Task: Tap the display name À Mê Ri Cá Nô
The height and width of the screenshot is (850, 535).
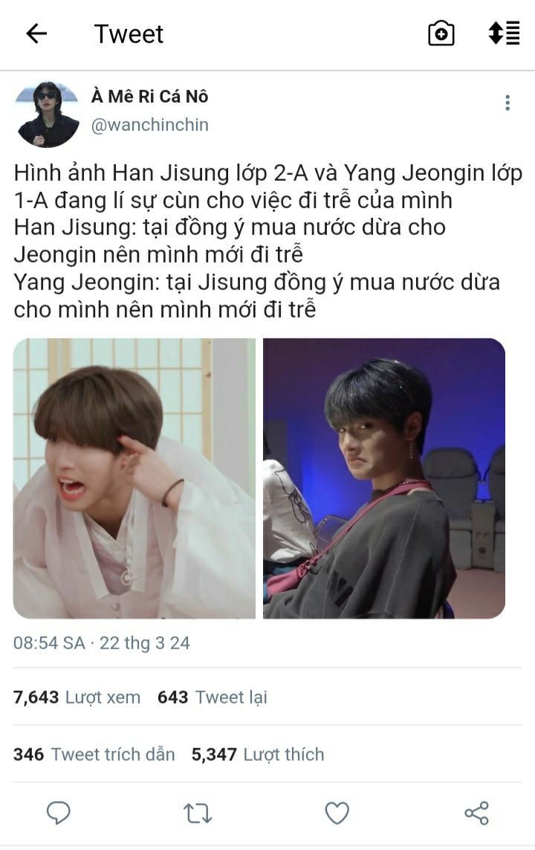Action: (150, 97)
